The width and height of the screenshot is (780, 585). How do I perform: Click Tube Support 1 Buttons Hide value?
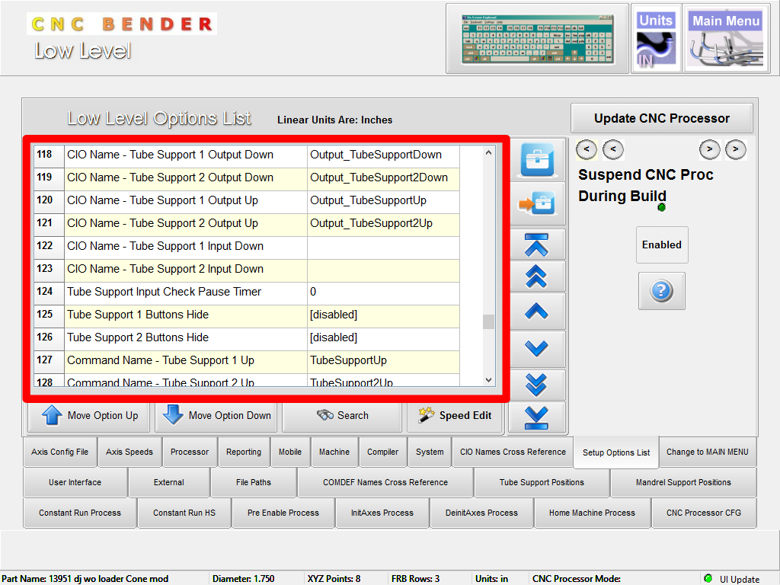[383, 315]
